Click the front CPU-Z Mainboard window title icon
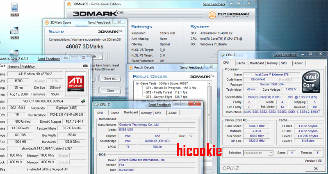This screenshot has height=174, width=328. click(x=97, y=105)
